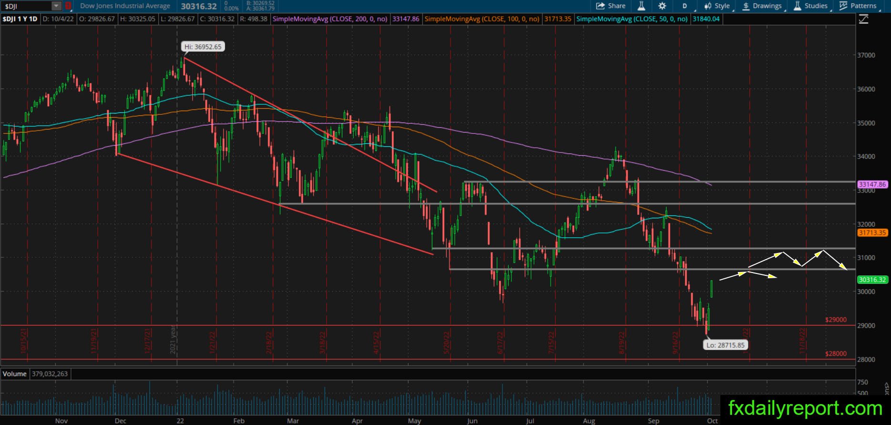Viewport: 891px width, 425px height.
Task: Click the 8/19/22 expiration date marker
Action: pyautogui.click(x=622, y=343)
